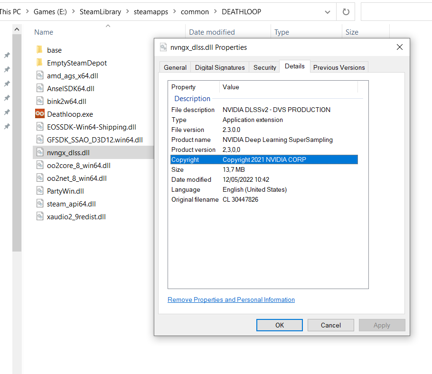432x374 pixels.
Task: Click the steam_api64.dll file icon
Action: pos(40,204)
